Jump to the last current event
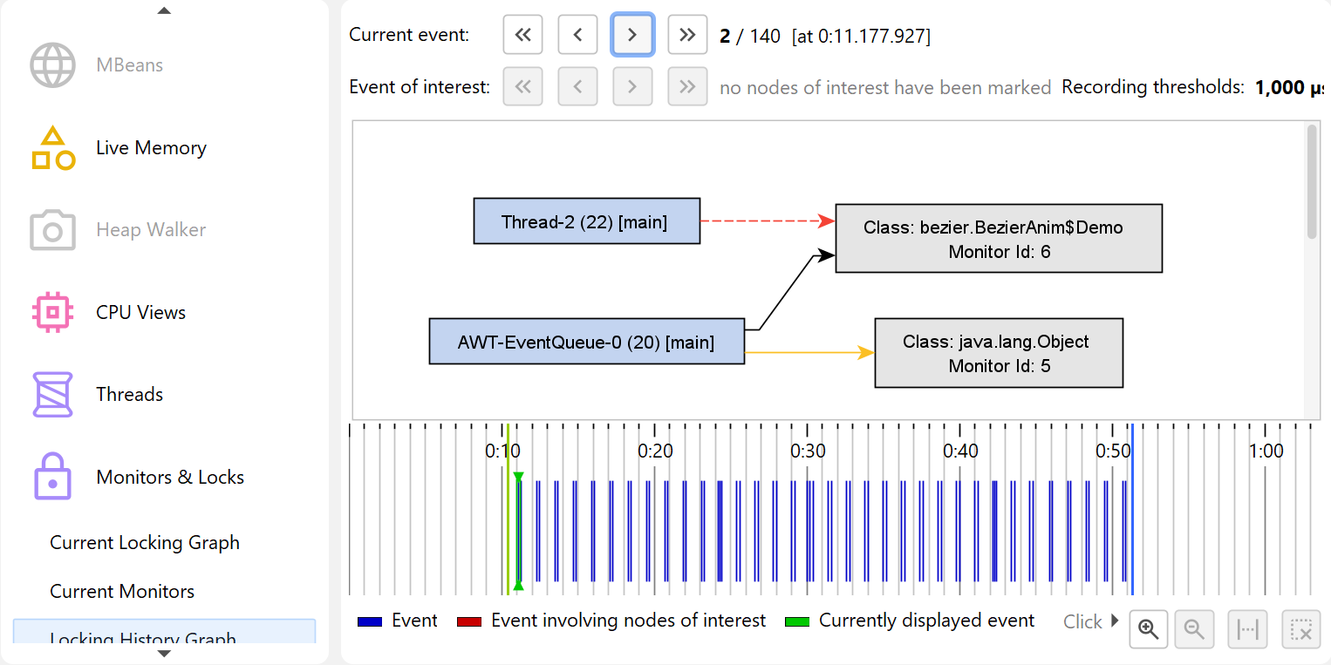The width and height of the screenshot is (1331, 665). click(x=687, y=35)
